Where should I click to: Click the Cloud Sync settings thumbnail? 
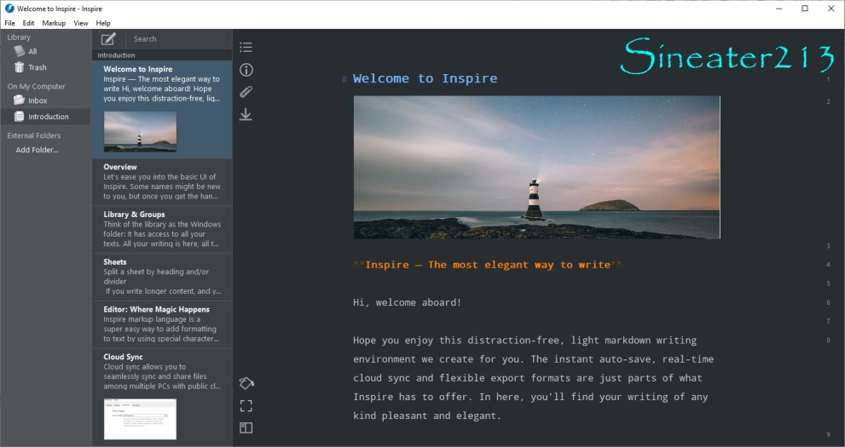coord(140,419)
